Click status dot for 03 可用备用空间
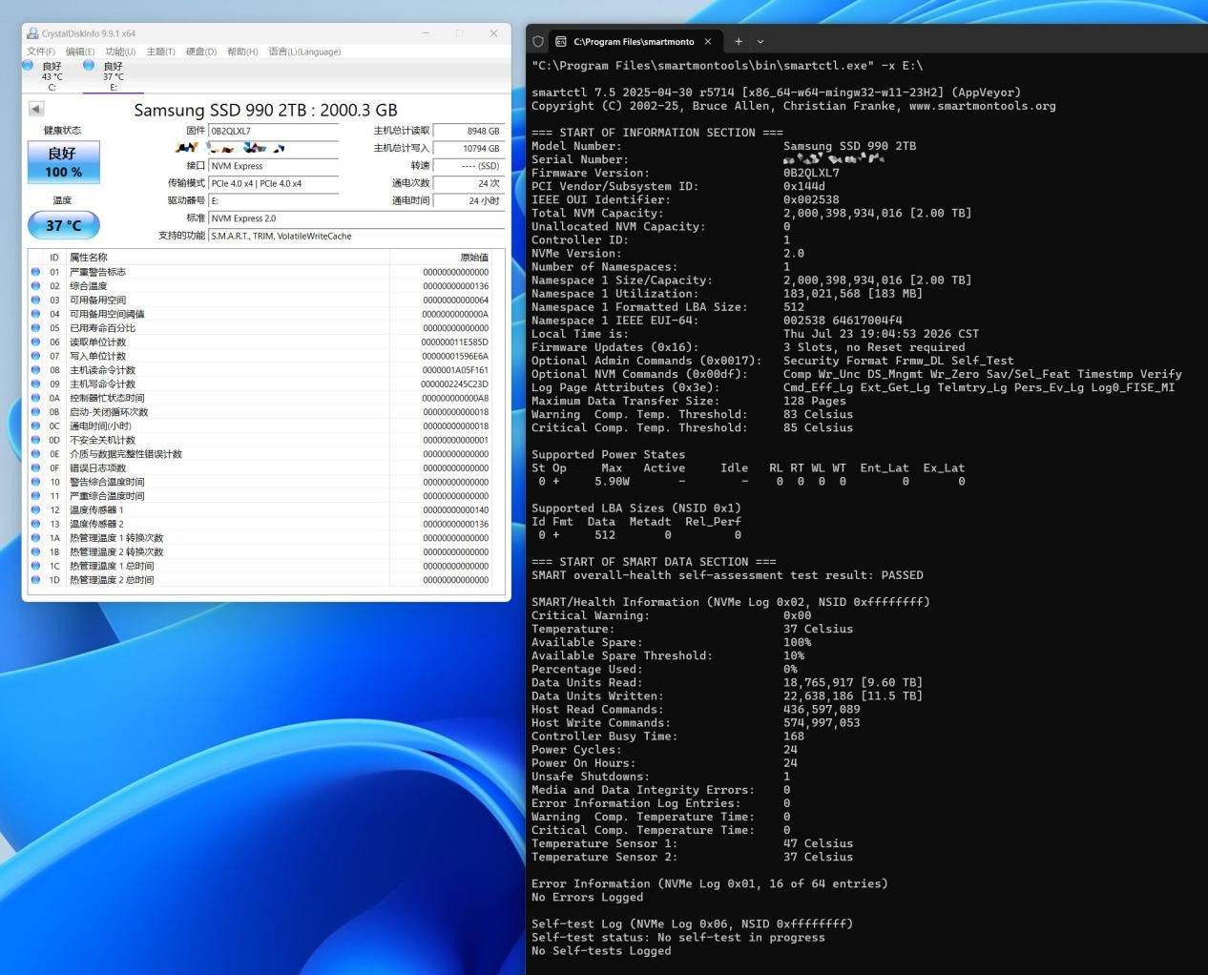1208x975 pixels. tap(36, 300)
